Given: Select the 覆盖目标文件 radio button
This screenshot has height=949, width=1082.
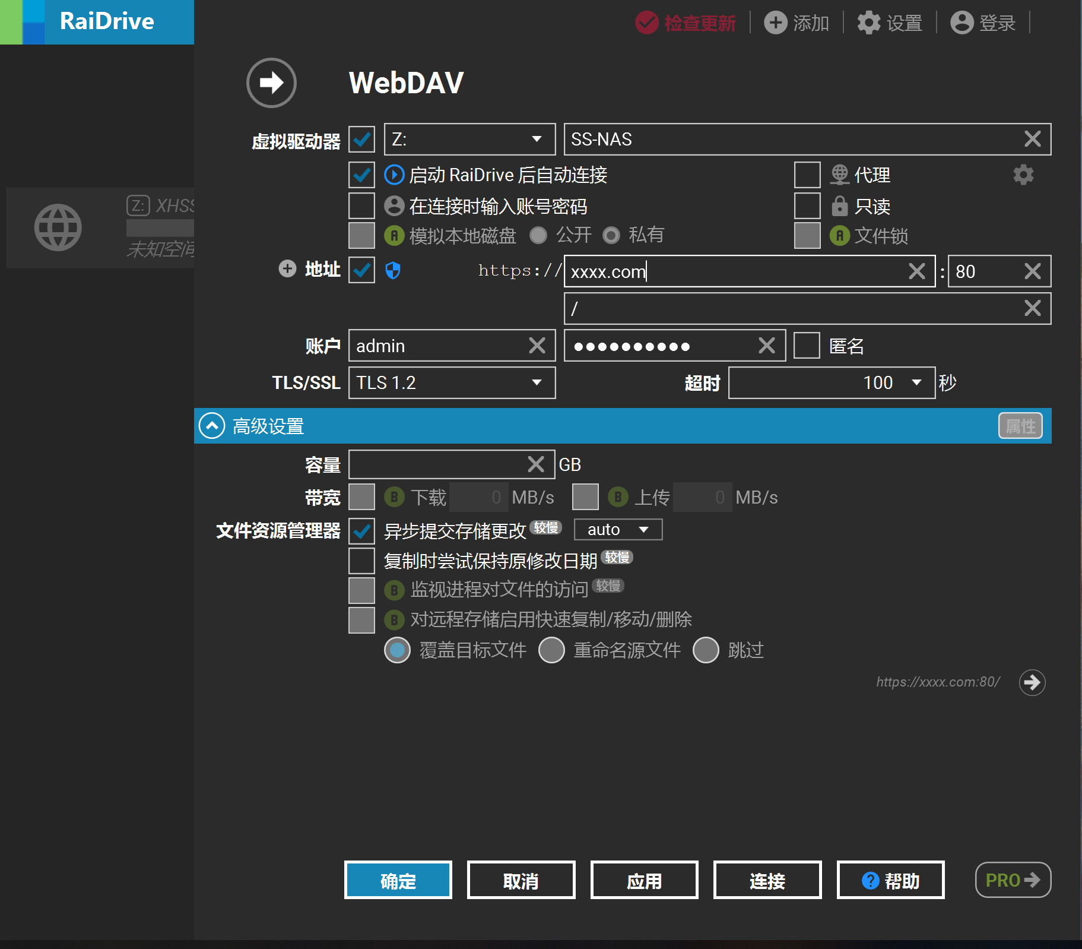Looking at the screenshot, I should pyautogui.click(x=397, y=650).
